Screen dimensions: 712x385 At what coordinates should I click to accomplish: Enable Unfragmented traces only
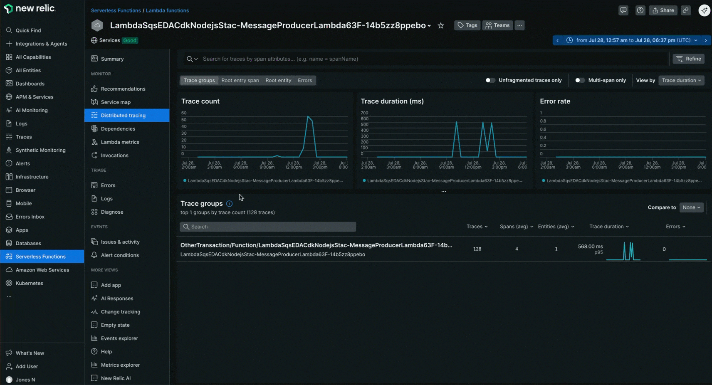click(x=489, y=80)
